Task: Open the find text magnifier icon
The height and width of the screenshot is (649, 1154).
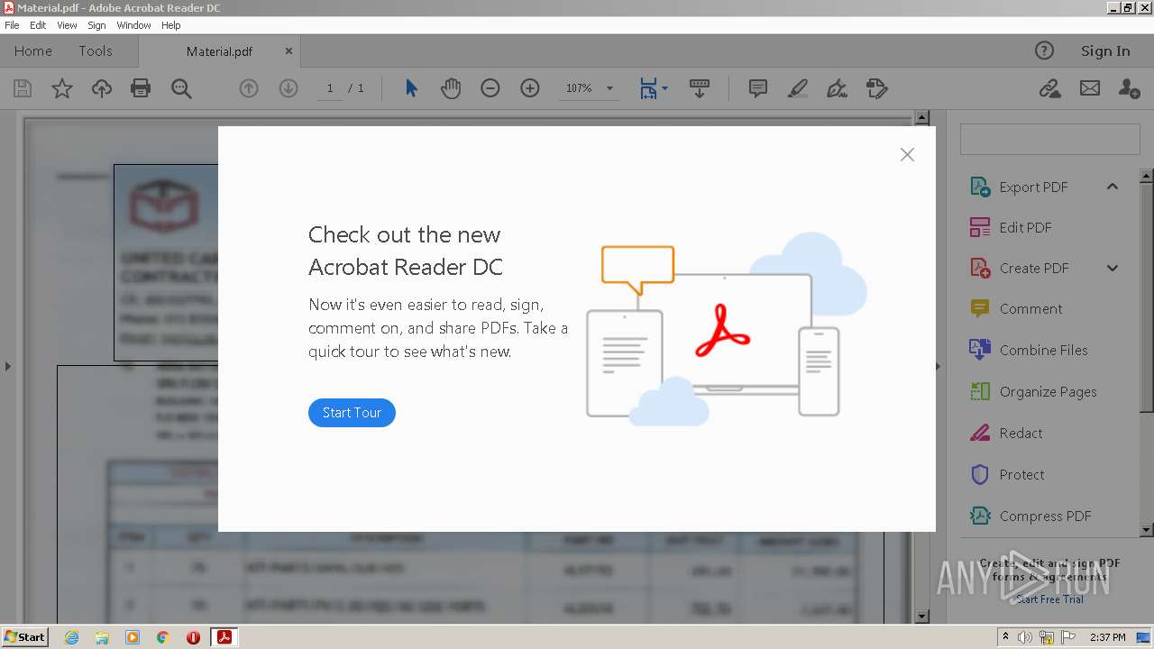Action: [x=181, y=88]
